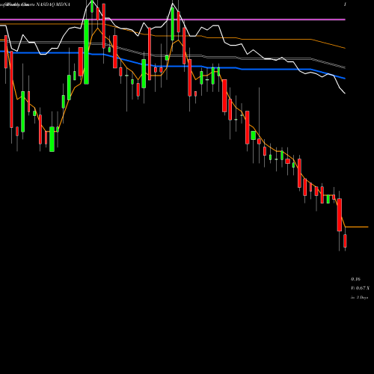Select the '2 Days' label text

pyautogui.click(x=362, y=298)
